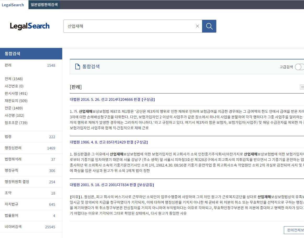
Task: Filter by 사건명 (102)
Action: pyautogui.click(x=14, y=115)
